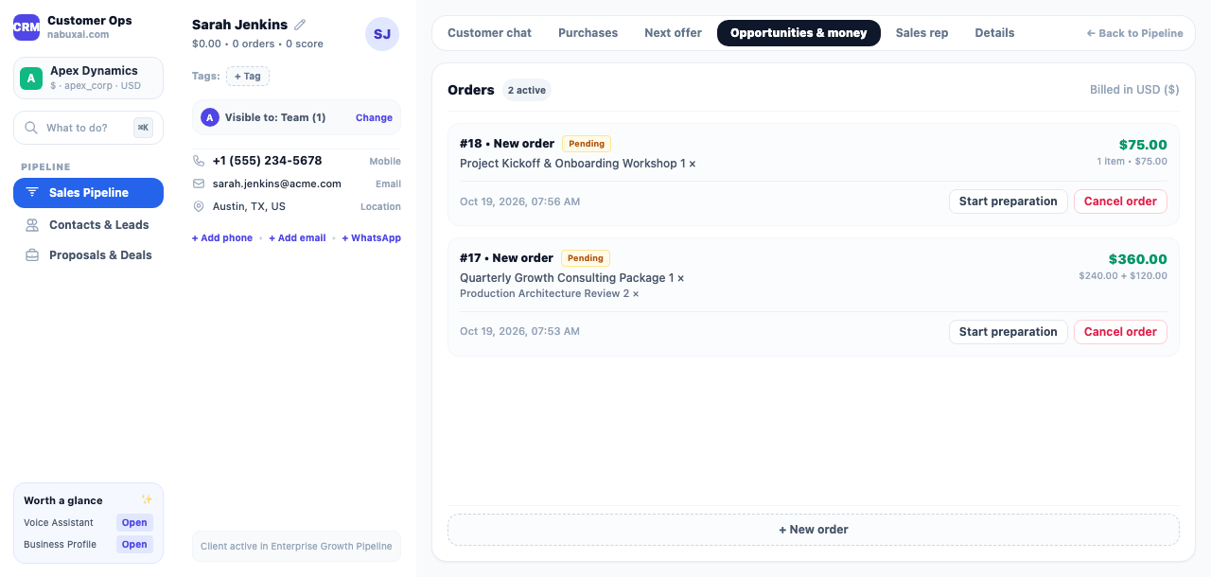1211x577 pixels.
Task: Click the Oct 19, 2026, 07:53 AM timestamp
Action: point(520,332)
